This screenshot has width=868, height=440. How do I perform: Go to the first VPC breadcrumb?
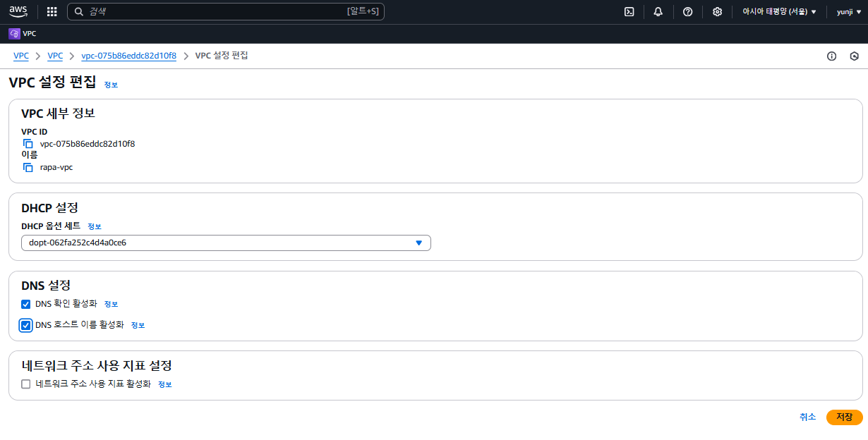[x=21, y=56]
